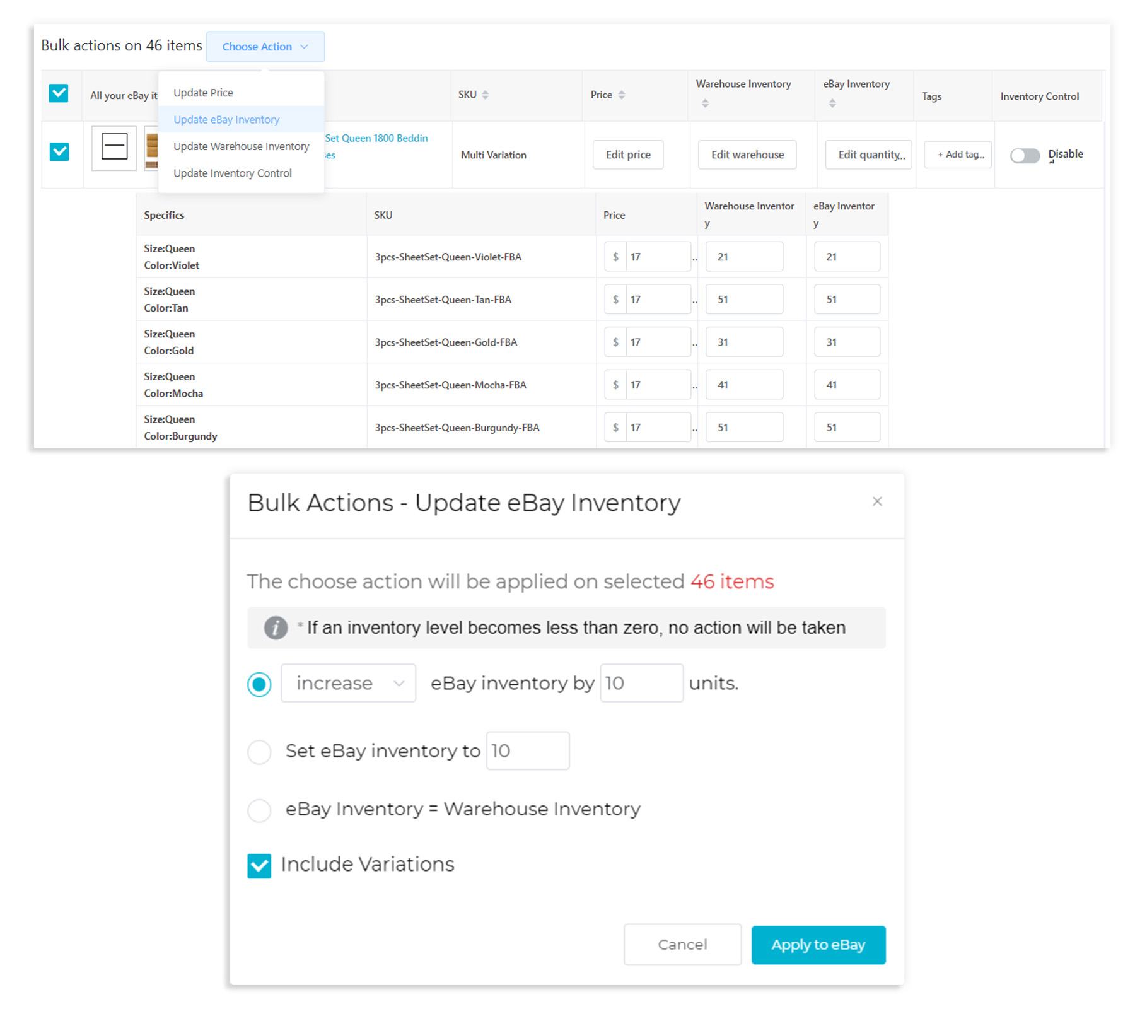Open the Set Queen 1800 Bedding listing link

click(375, 137)
